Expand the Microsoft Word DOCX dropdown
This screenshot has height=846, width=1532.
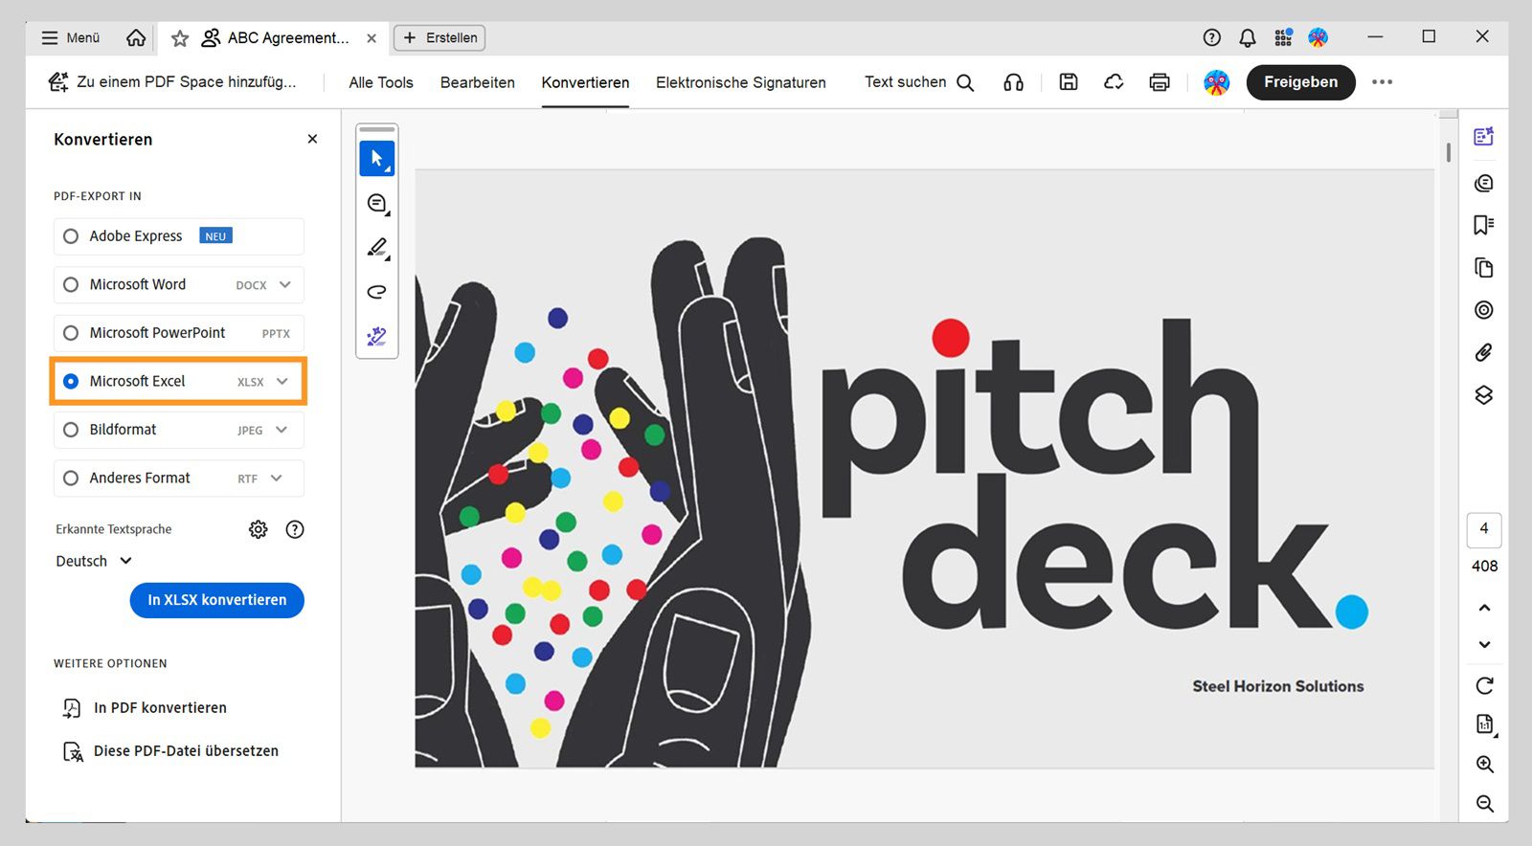284,285
